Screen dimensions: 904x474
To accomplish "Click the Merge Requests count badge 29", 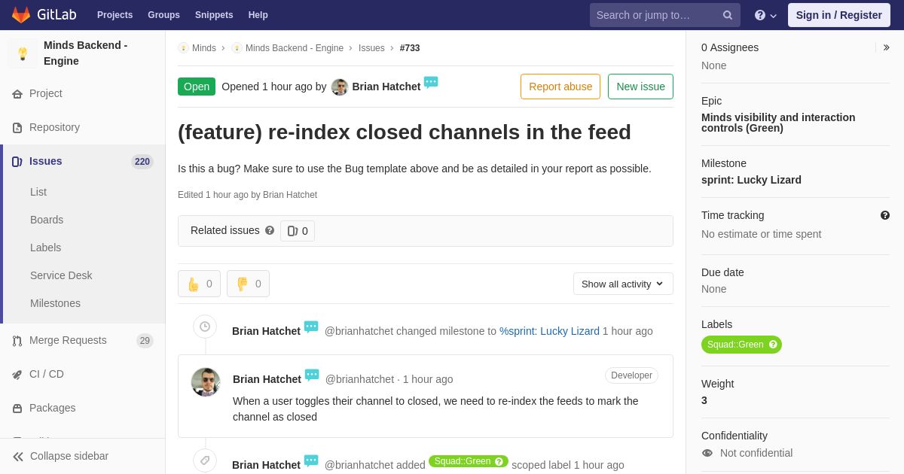I will pos(145,341).
